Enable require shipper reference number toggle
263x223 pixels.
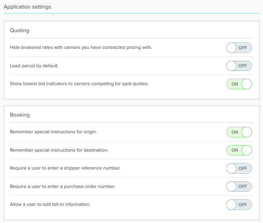[239, 168]
